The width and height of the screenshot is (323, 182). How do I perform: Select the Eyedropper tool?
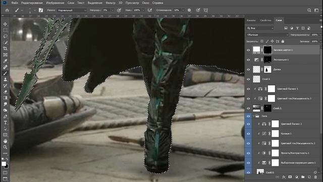click(x=5, y=61)
